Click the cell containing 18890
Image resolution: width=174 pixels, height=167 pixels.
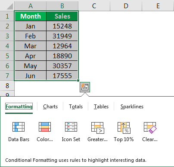pyautogui.click(x=62, y=56)
